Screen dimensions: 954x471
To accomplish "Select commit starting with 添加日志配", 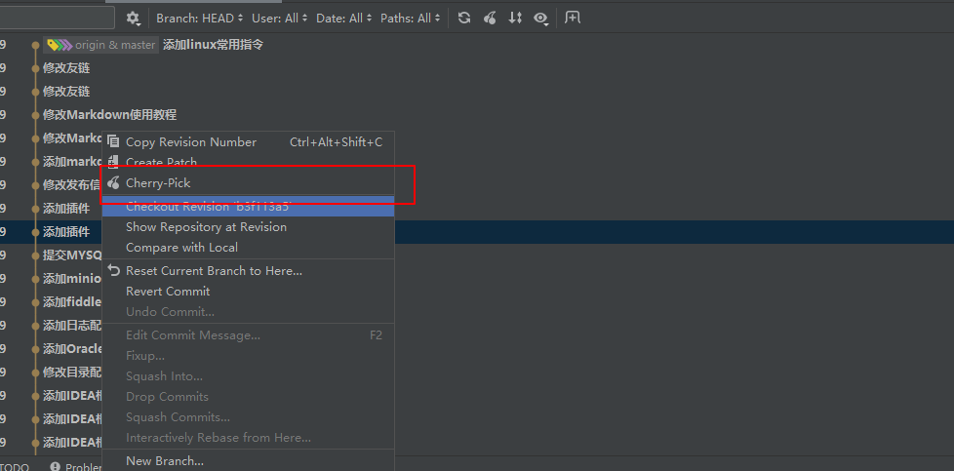I will (72, 326).
